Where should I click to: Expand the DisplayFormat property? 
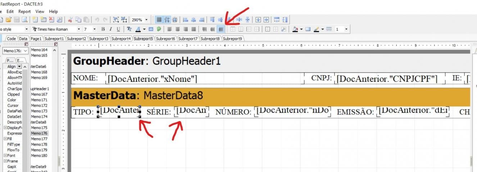coord(5,127)
